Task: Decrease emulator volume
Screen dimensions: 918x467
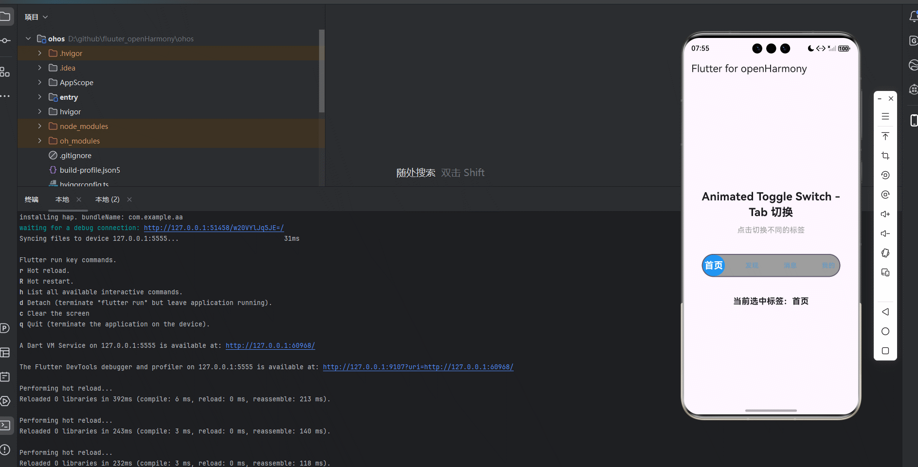Action: click(885, 233)
